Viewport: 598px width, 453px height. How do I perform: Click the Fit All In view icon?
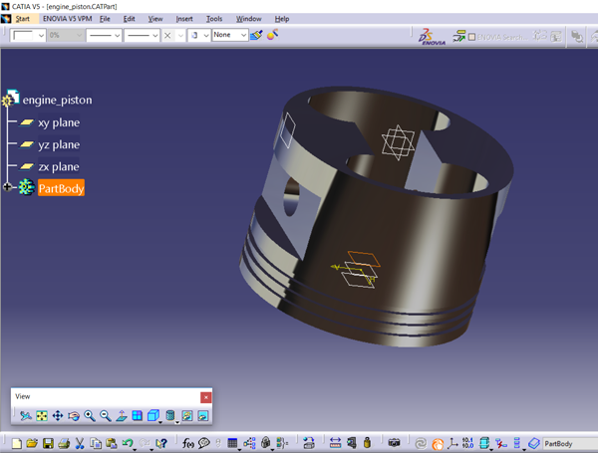(x=42, y=415)
